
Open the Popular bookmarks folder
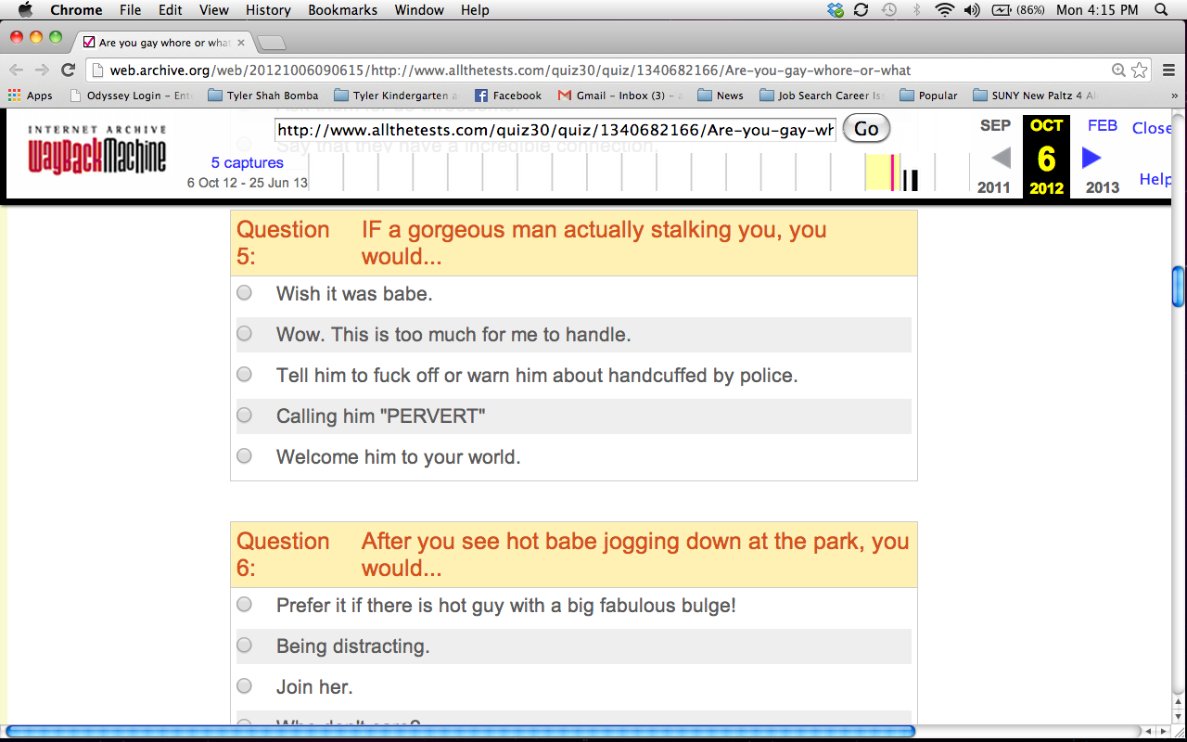click(x=928, y=96)
